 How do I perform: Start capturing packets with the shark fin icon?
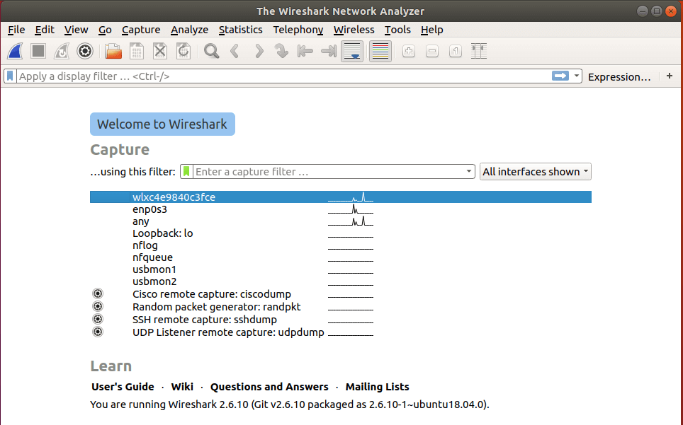[x=16, y=52]
